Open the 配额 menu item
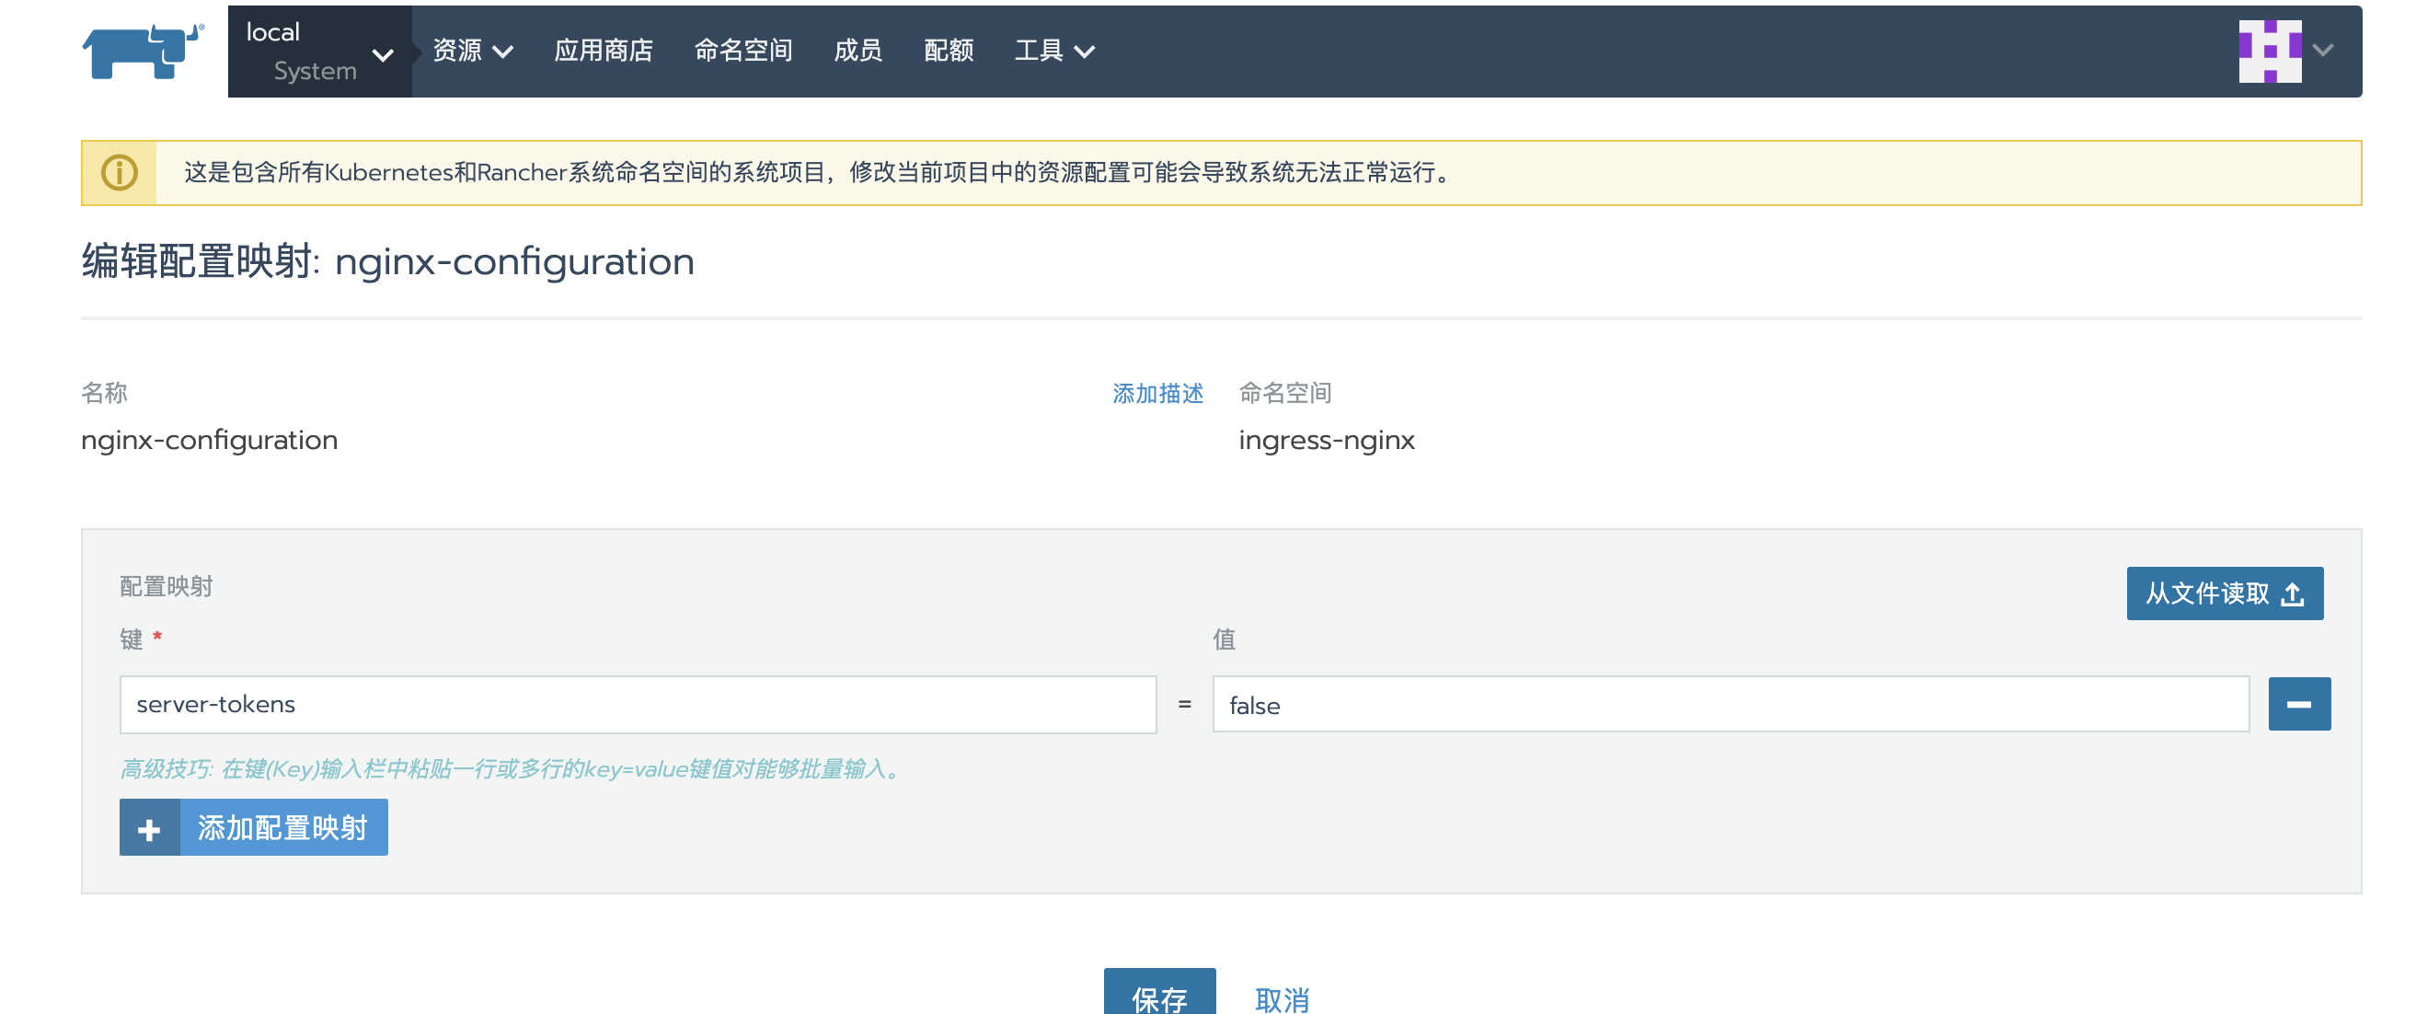 pos(949,51)
